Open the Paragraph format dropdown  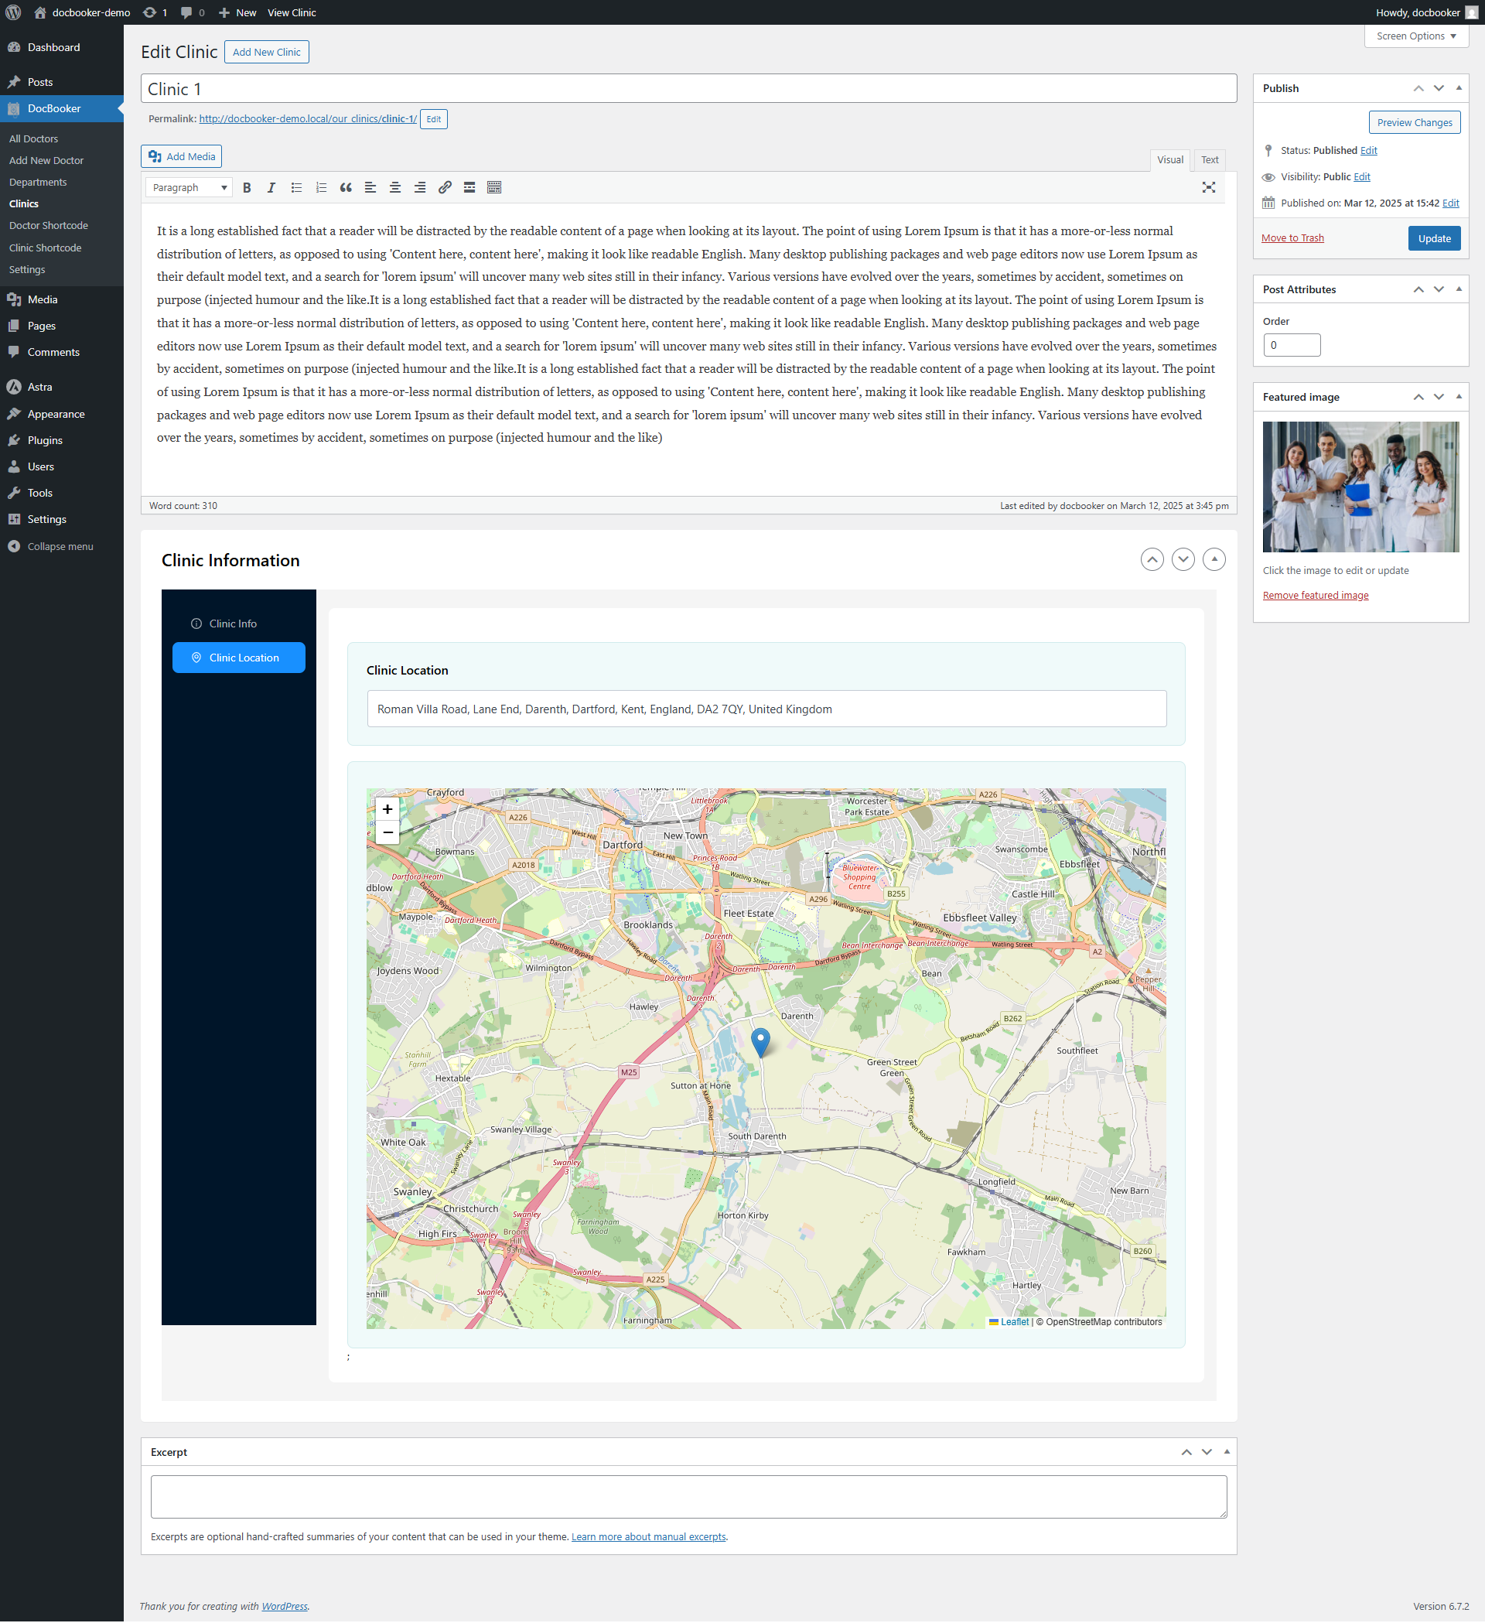(x=189, y=187)
